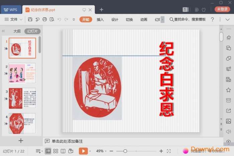Open the 插入 ribbon tab

(x=100, y=19)
